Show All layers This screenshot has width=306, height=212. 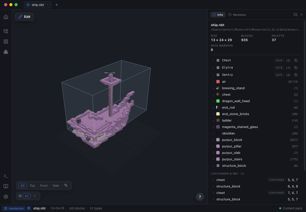(x=26, y=196)
